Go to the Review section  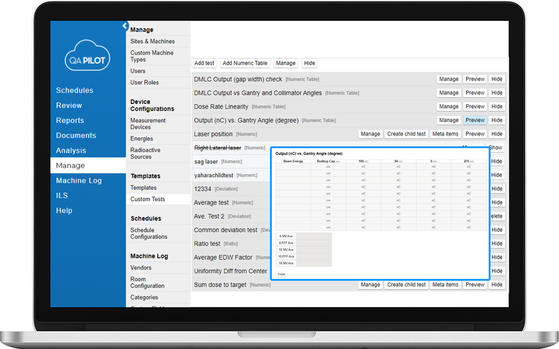click(x=68, y=105)
